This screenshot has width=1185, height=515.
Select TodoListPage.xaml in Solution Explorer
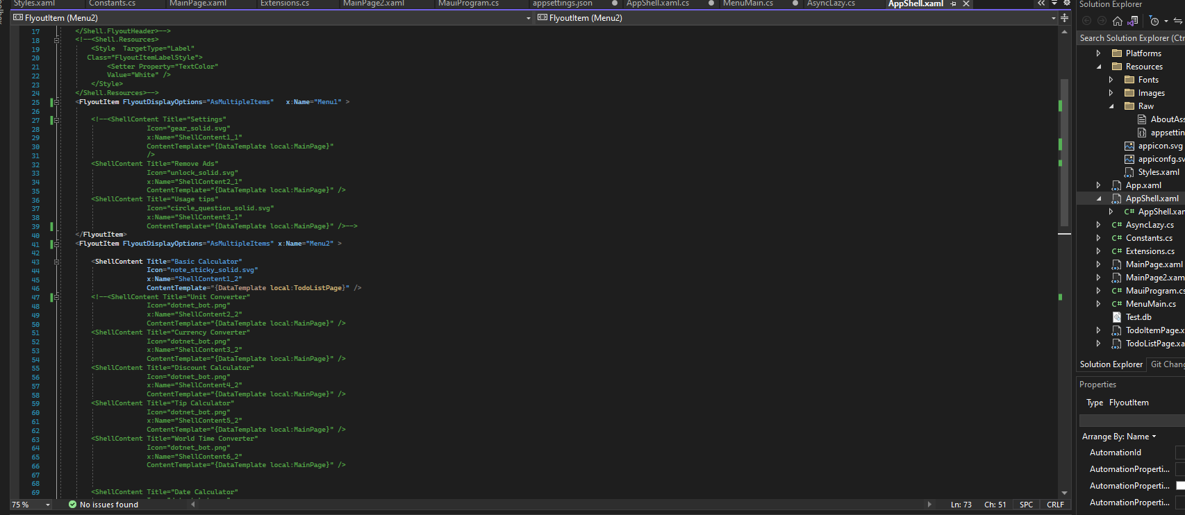tap(1154, 344)
